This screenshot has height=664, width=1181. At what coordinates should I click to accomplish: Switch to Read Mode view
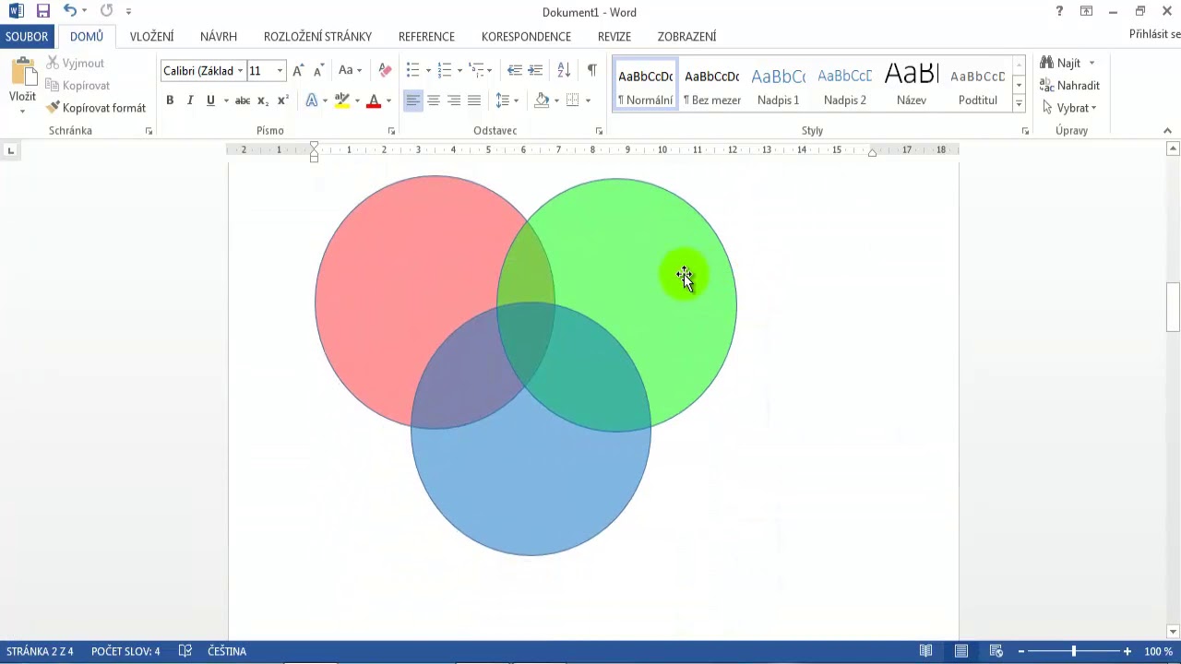[x=926, y=651]
